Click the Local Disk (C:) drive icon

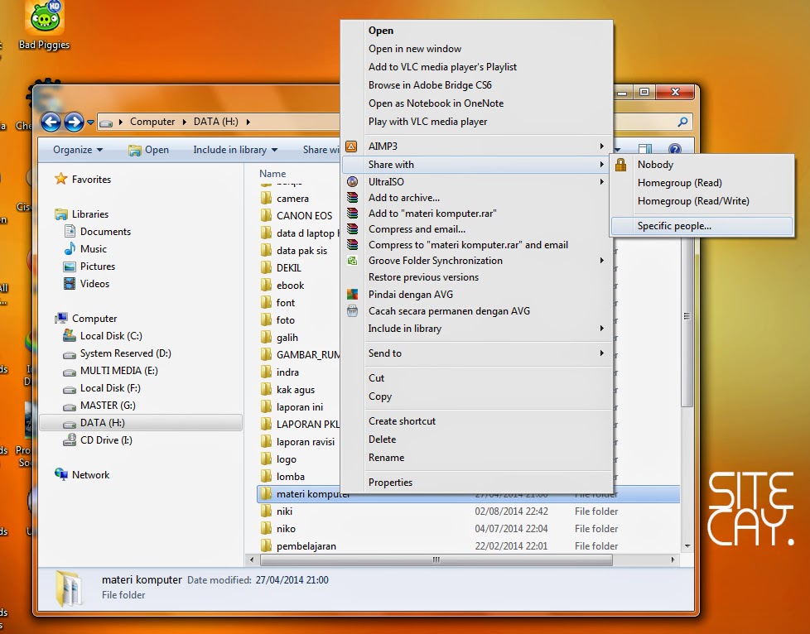pos(70,335)
